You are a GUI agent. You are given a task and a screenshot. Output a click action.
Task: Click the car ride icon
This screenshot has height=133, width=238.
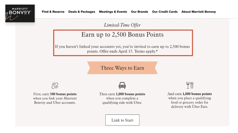122,85
